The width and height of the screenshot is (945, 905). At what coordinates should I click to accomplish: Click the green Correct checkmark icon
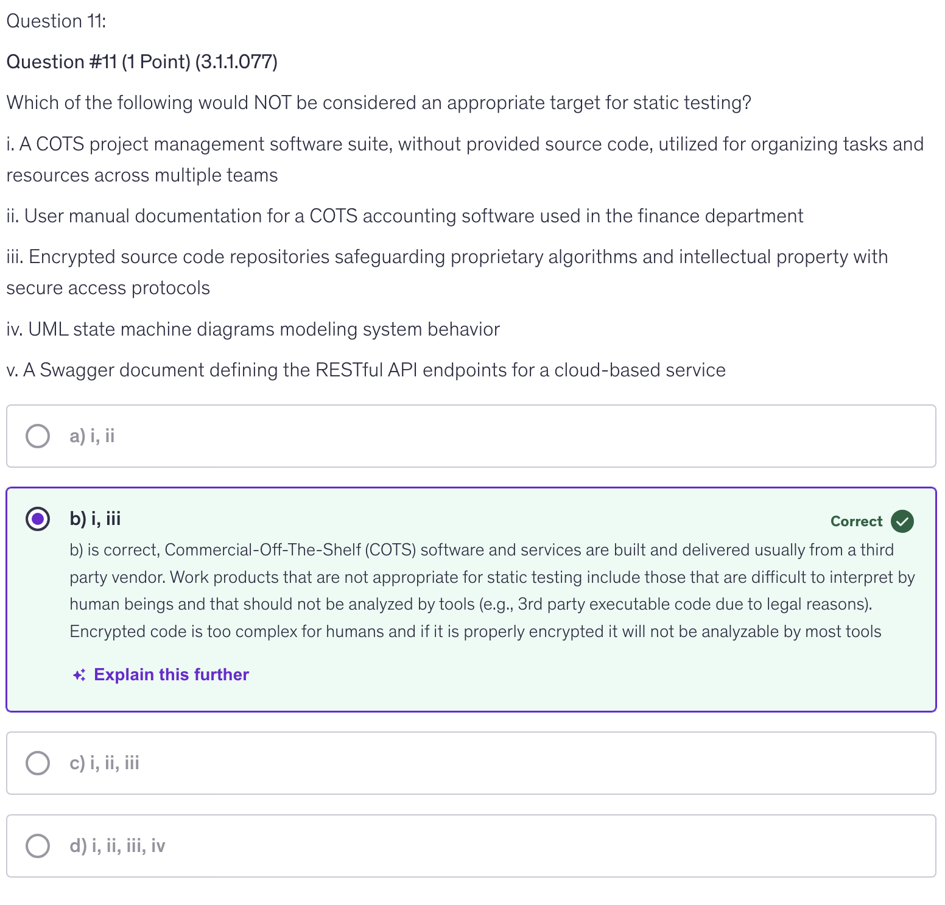point(902,521)
